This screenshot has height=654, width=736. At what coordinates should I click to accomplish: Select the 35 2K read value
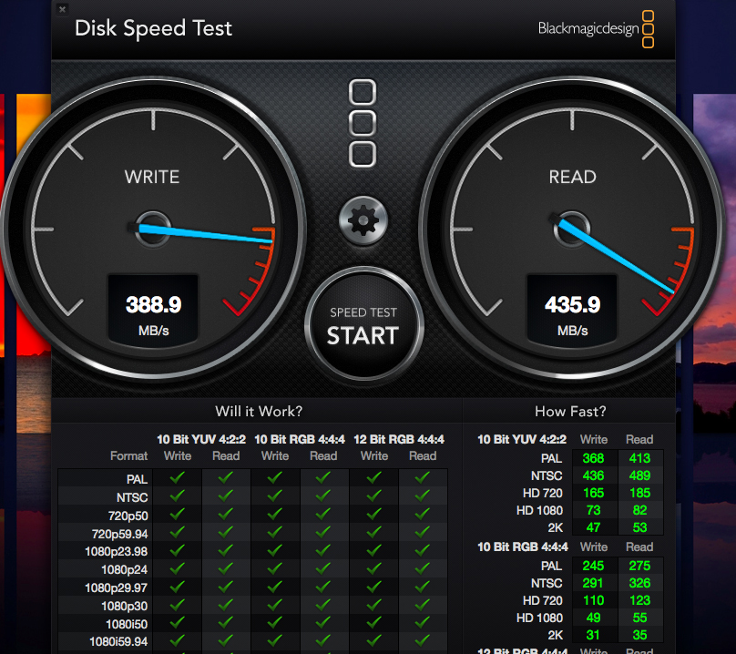click(639, 635)
